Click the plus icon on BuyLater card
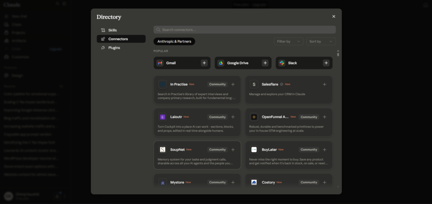 point(324,150)
